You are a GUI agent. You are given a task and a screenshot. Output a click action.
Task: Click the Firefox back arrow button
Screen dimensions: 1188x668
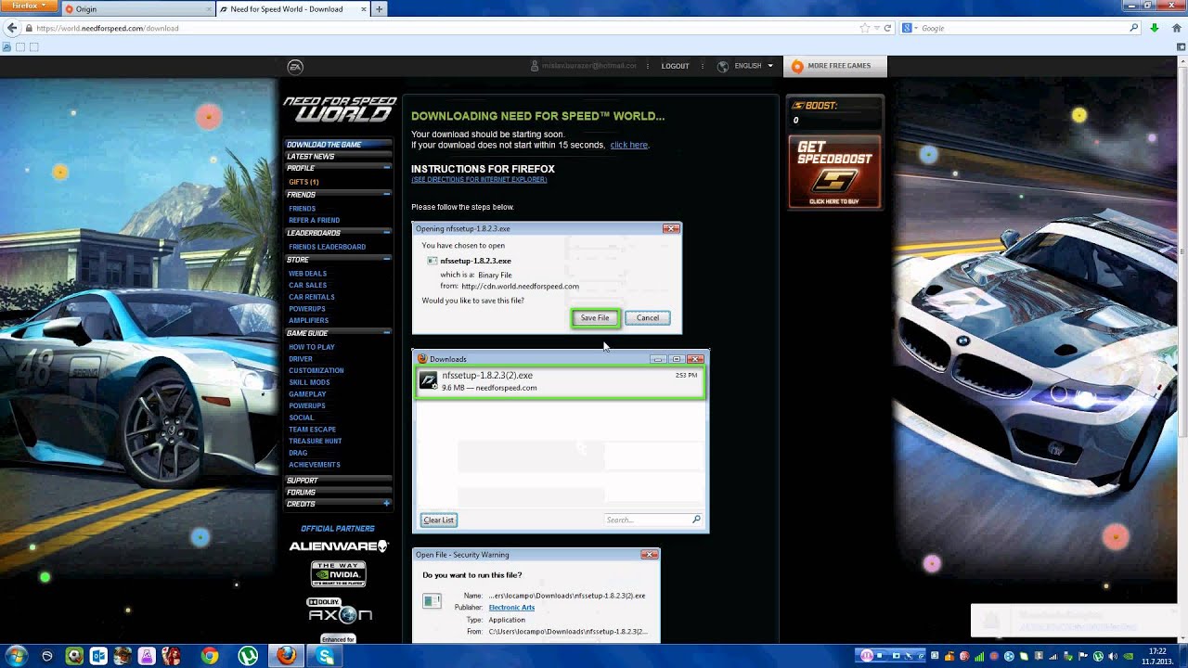pyautogui.click(x=12, y=28)
